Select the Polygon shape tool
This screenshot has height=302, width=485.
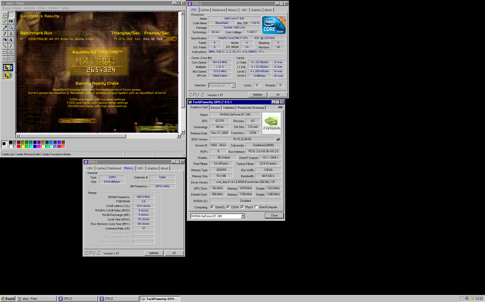click(x=11, y=53)
